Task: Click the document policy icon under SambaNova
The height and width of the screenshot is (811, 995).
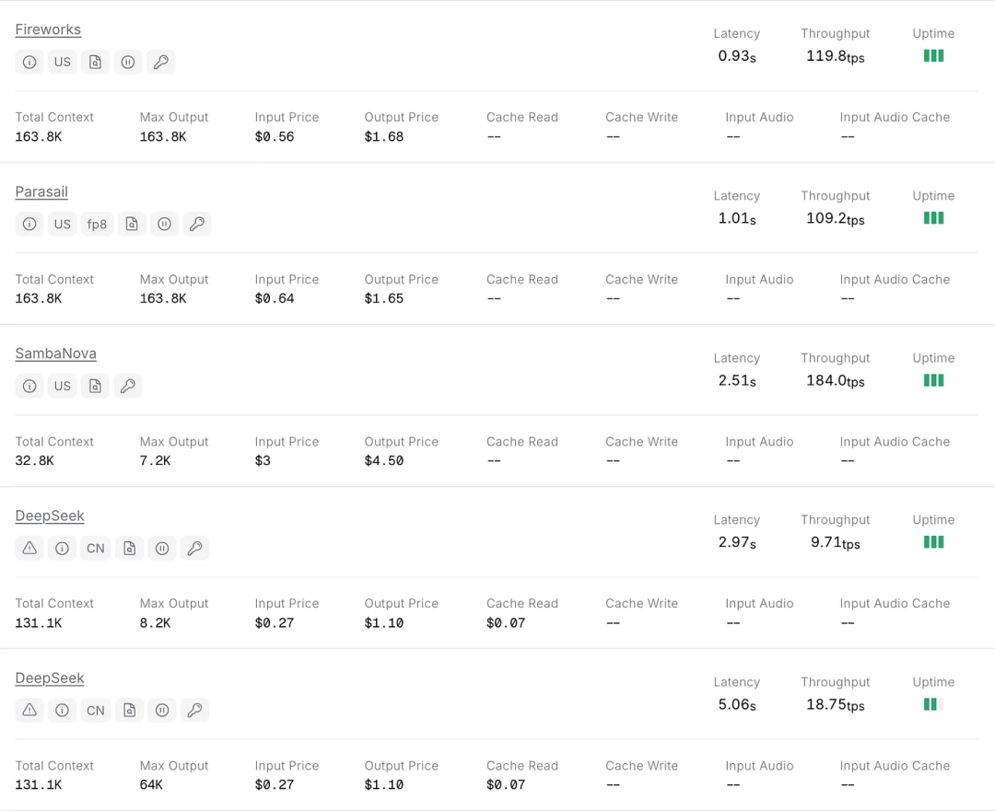Action: (x=95, y=386)
